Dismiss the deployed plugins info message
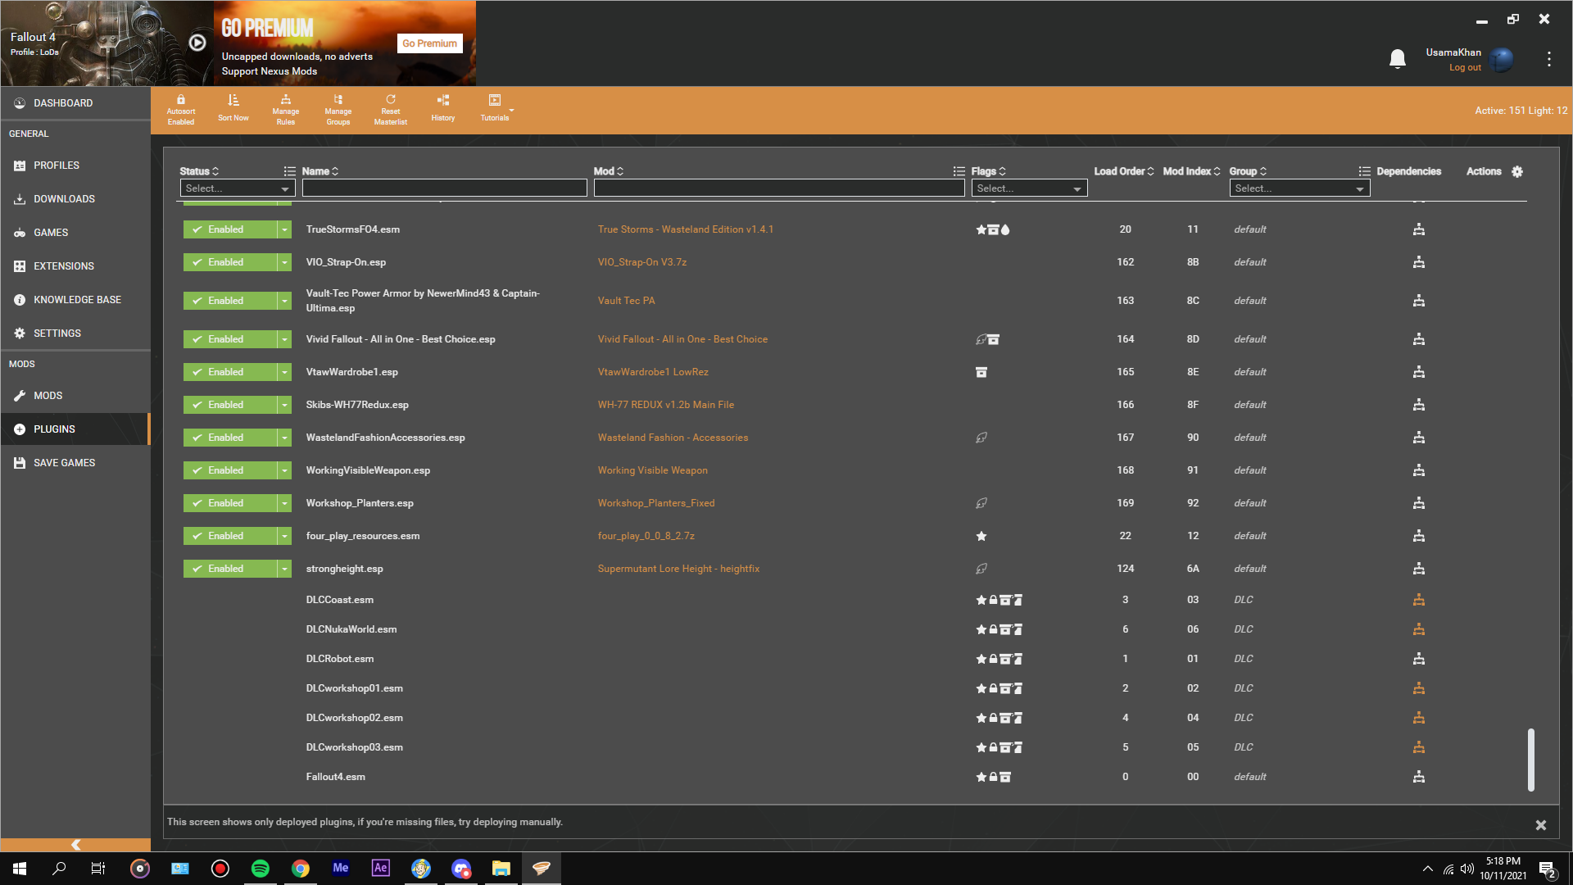Viewport: 1573px width, 885px height. click(1540, 825)
